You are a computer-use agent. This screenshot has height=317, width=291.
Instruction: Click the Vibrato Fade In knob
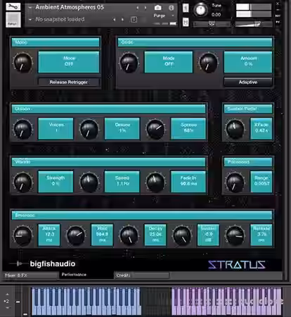tap(155, 182)
